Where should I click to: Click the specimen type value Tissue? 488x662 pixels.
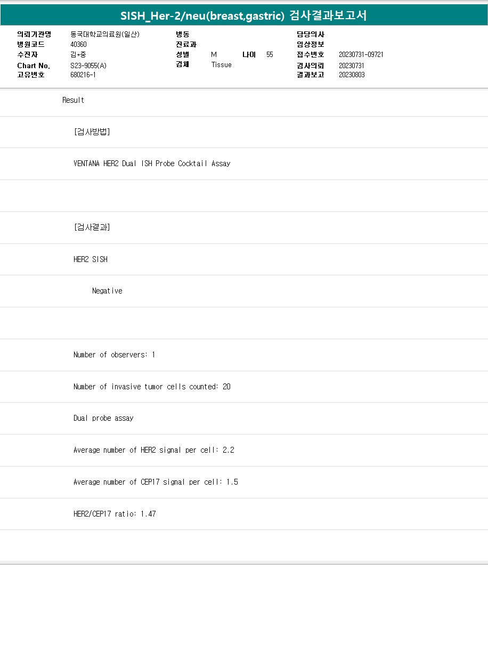(221, 65)
